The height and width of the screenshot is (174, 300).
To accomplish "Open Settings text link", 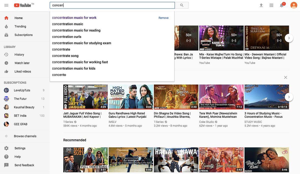I will click(x=20, y=148).
